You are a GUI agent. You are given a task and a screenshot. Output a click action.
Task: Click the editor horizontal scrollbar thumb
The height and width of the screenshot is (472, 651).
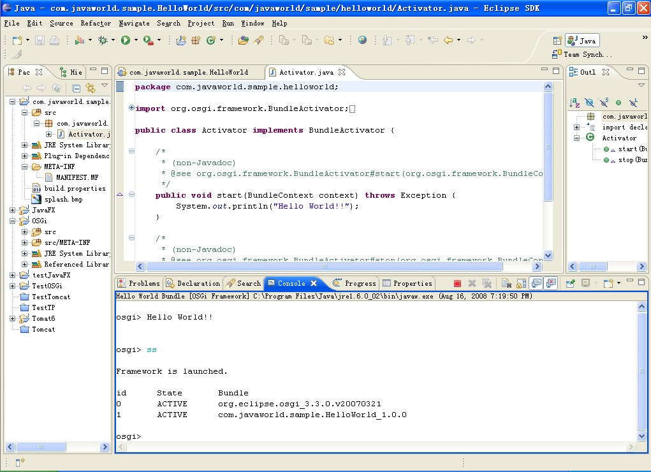pyautogui.click(x=324, y=267)
